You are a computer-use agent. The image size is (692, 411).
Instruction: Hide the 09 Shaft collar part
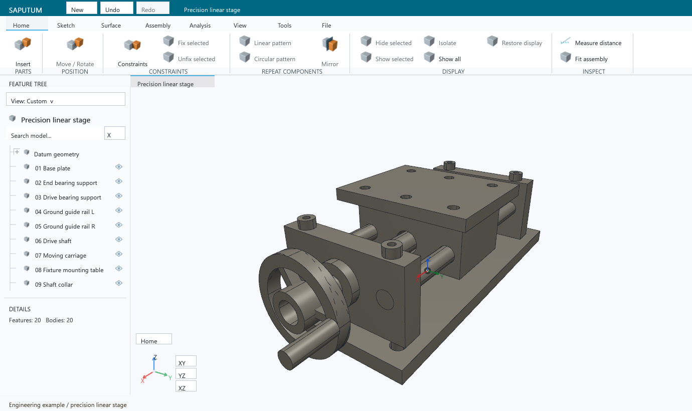119,283
